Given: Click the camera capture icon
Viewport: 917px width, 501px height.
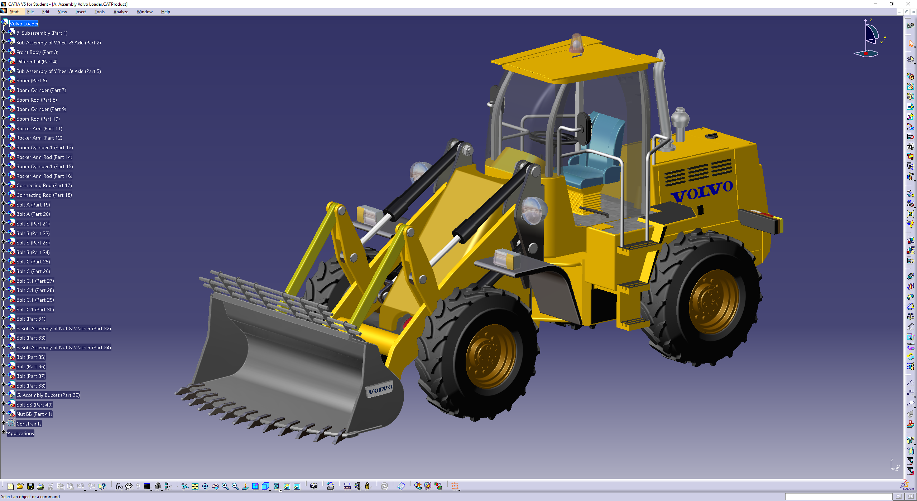Looking at the screenshot, I should [x=314, y=486].
